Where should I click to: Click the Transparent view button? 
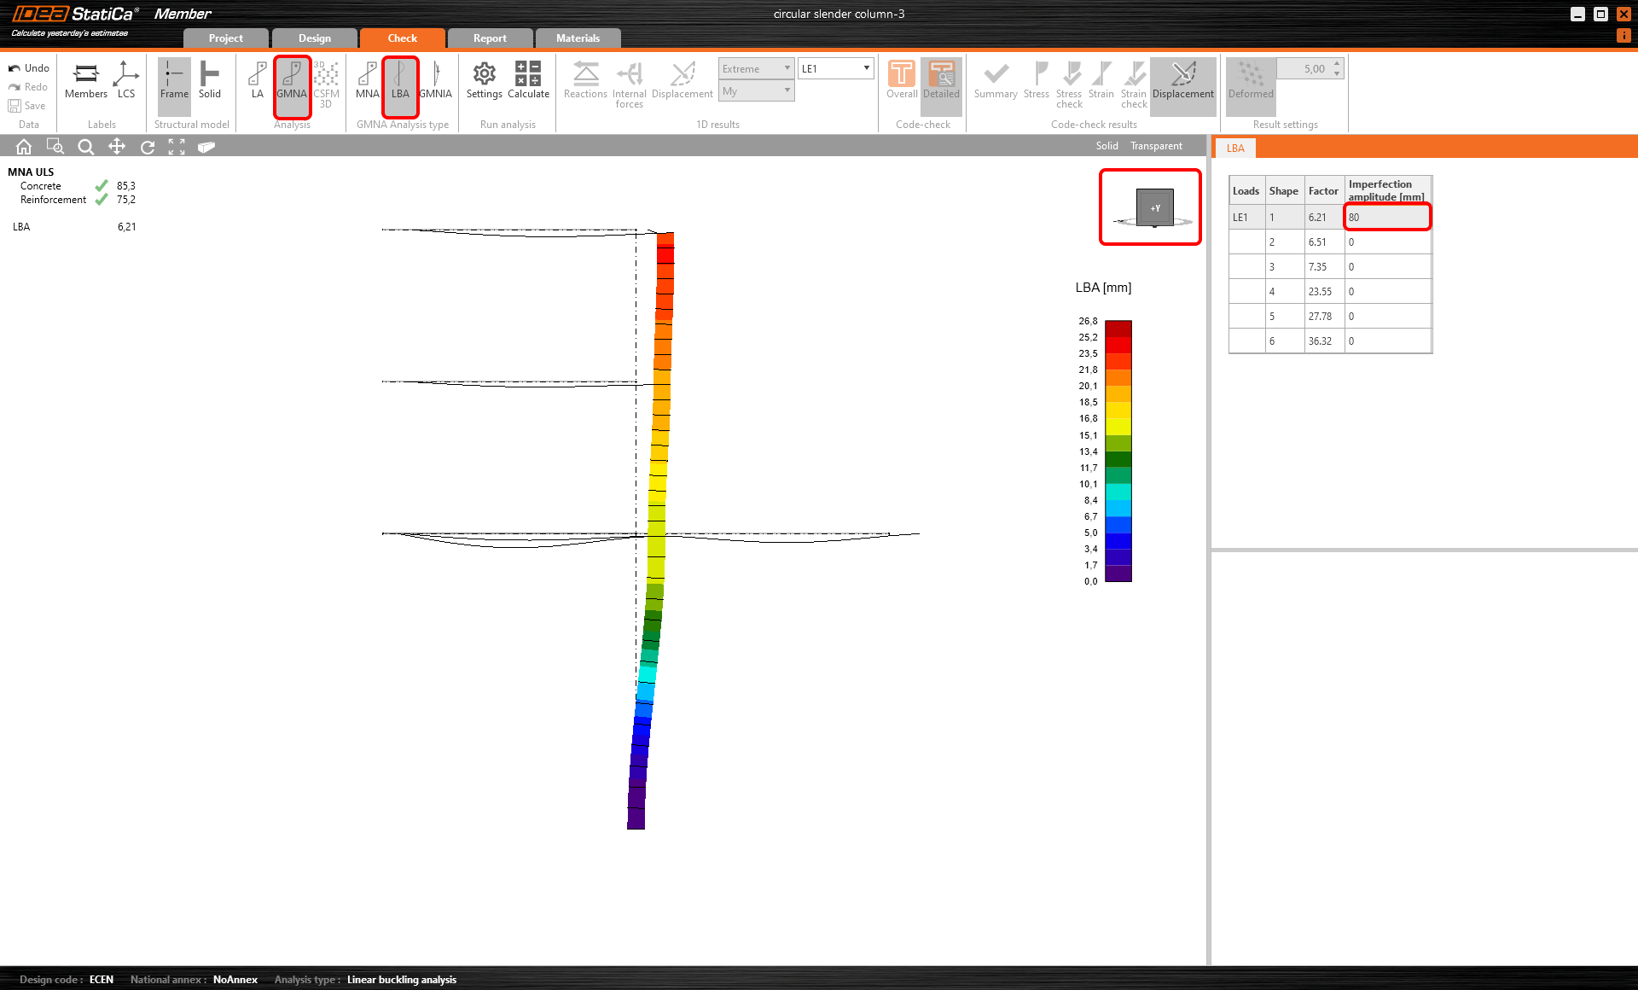pos(1156,146)
